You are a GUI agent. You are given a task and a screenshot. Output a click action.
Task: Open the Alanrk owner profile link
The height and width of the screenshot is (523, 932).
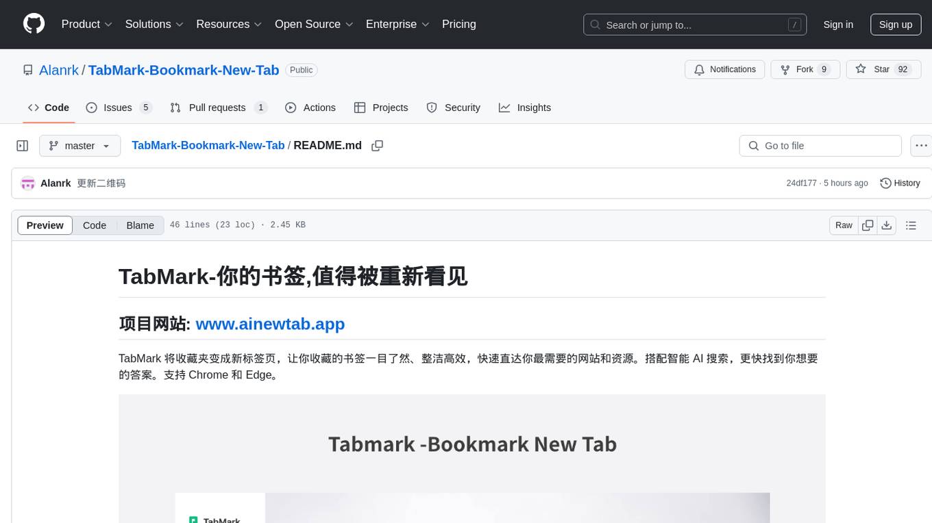point(59,70)
